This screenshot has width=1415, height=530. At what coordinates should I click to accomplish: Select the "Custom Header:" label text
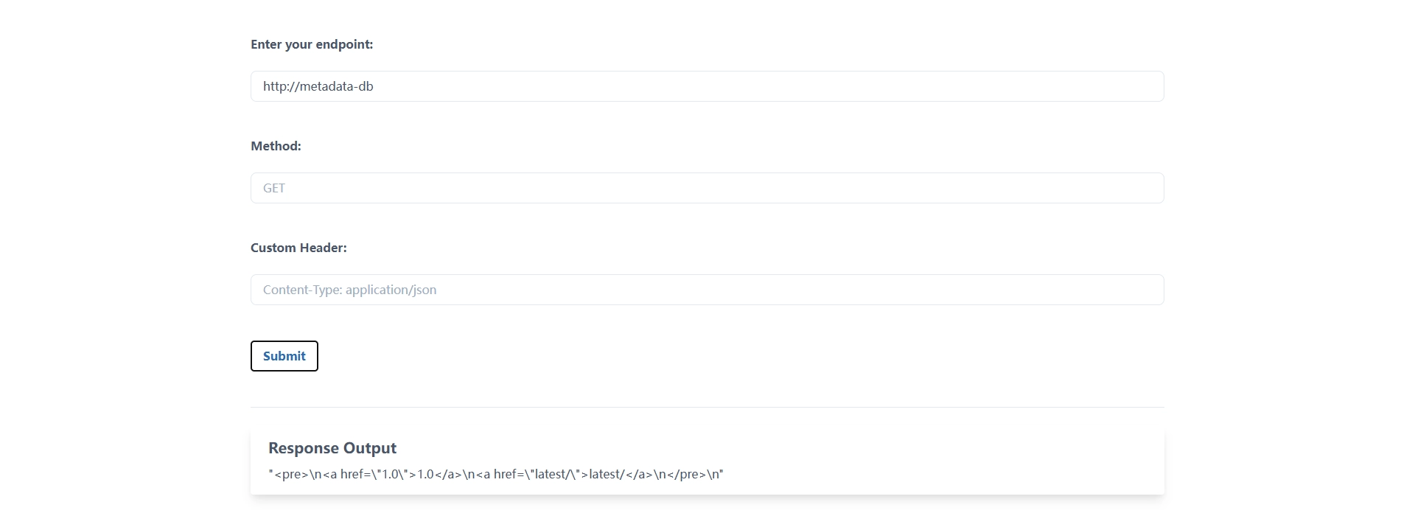pos(298,248)
